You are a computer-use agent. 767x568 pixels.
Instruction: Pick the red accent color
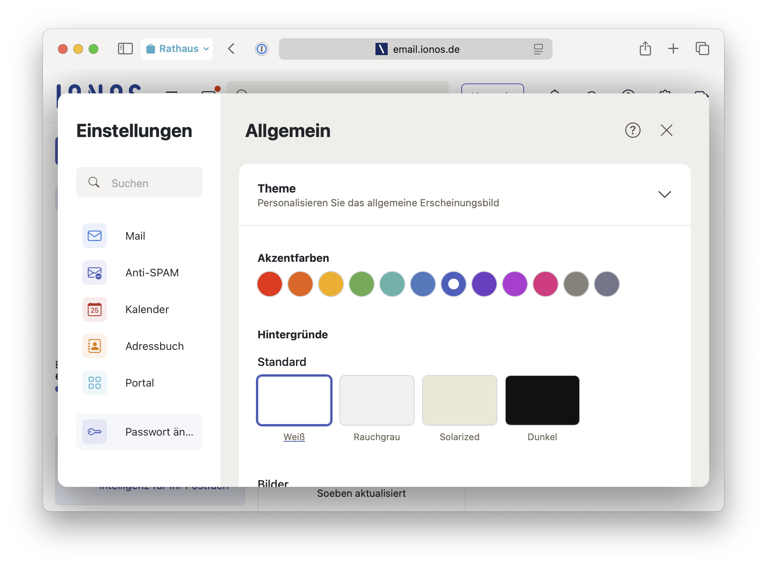[x=270, y=284]
